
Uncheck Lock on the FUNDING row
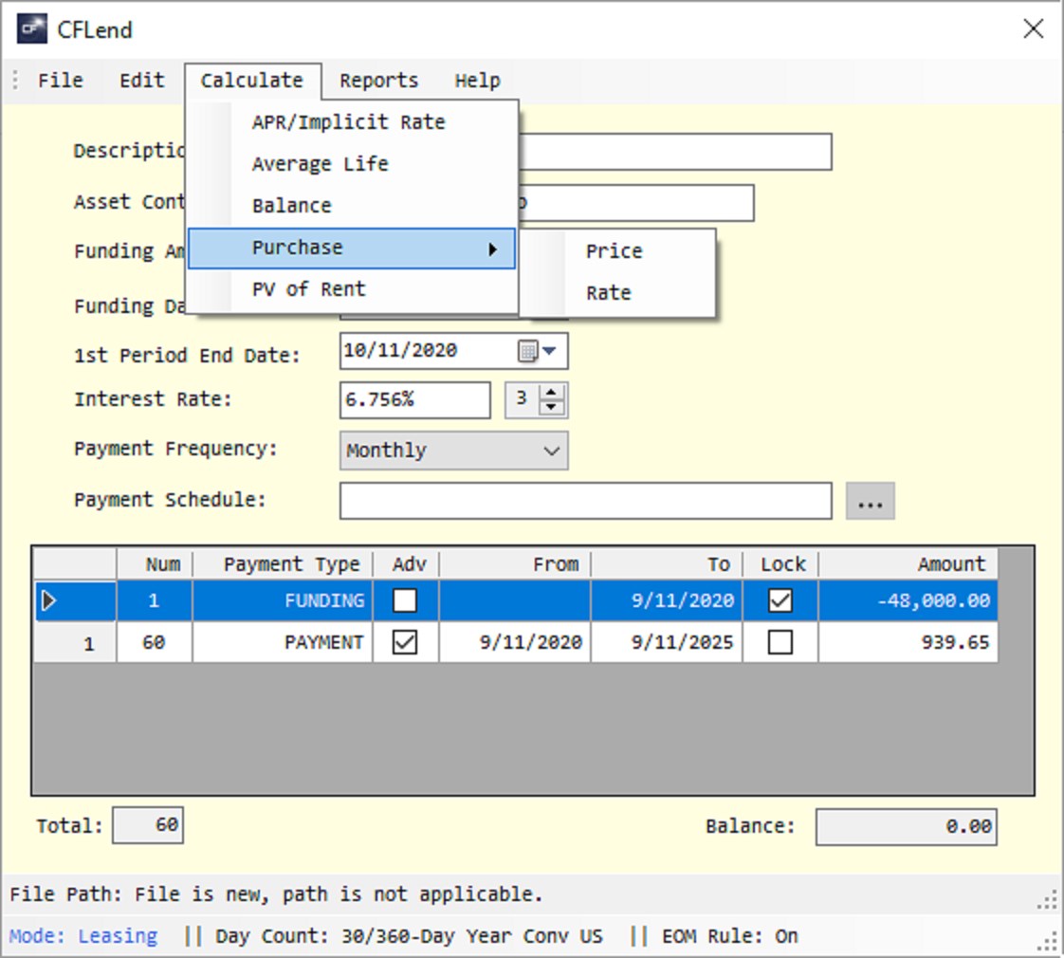[x=780, y=600]
